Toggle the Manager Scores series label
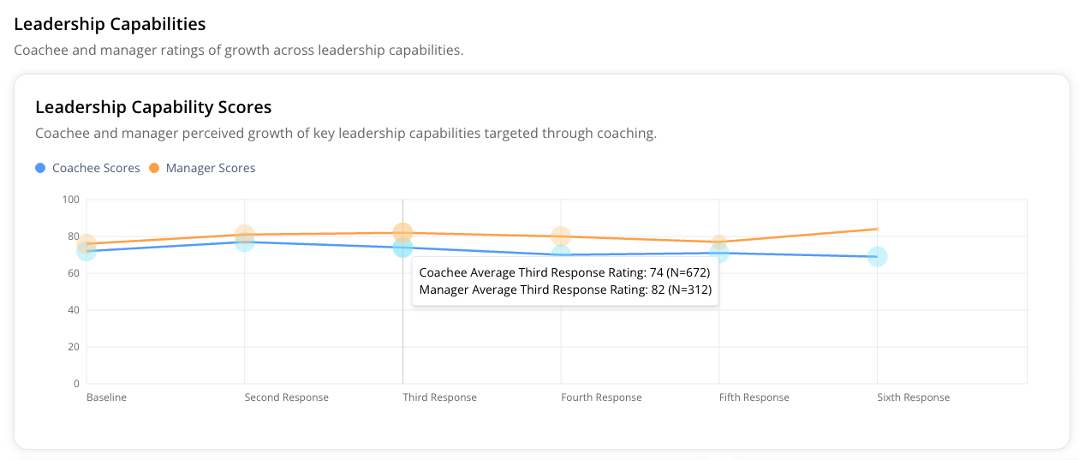1079x460 pixels. [x=211, y=168]
